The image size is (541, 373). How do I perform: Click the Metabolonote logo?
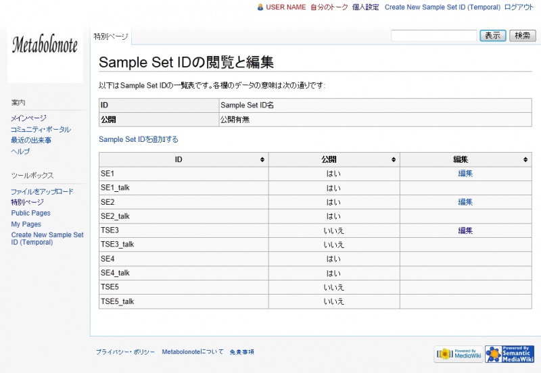coord(45,46)
